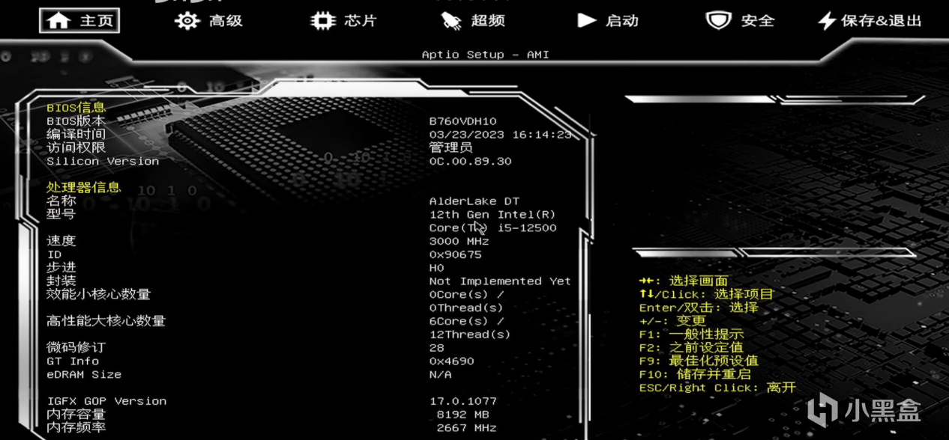Go to the 启动 boot tab

(x=608, y=20)
